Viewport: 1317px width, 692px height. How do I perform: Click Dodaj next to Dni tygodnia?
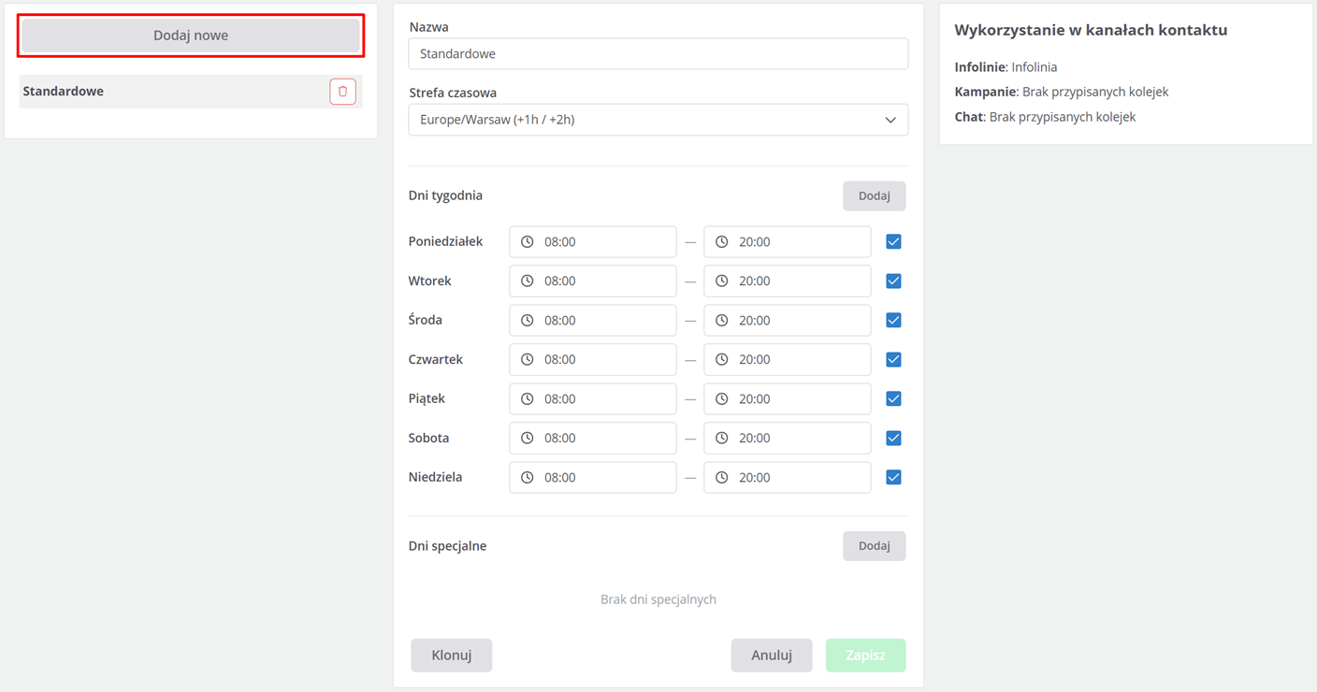coord(874,196)
